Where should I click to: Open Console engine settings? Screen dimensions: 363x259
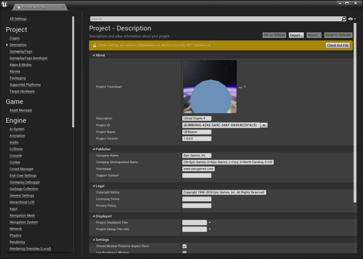(x=16, y=156)
